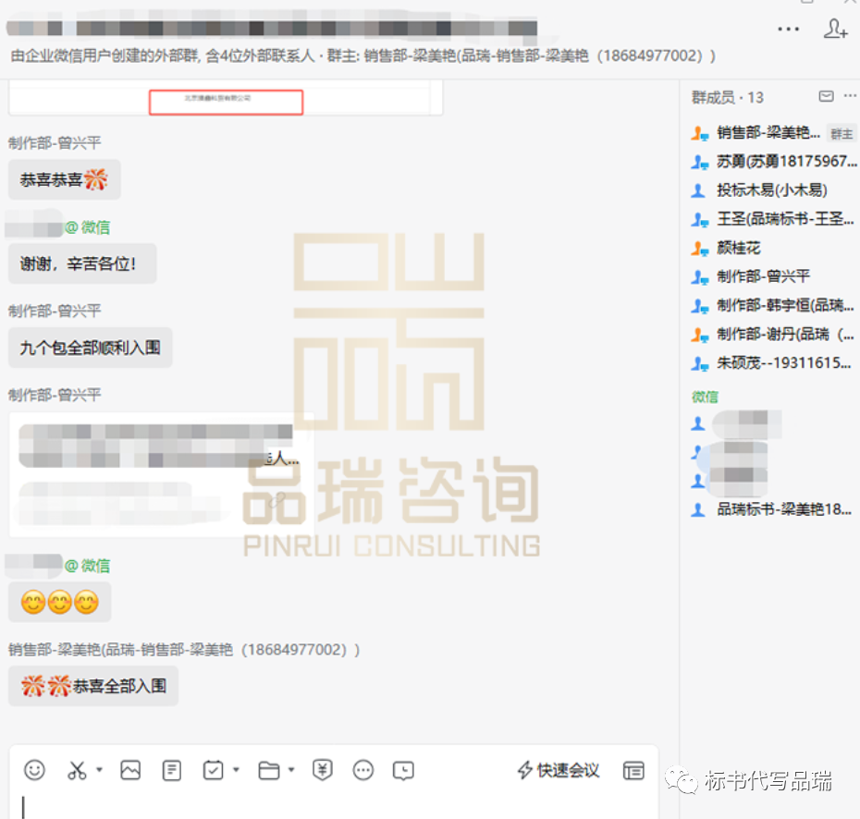Click the envelope icon near 群成员·13
This screenshot has width=860, height=819.
coord(826,95)
